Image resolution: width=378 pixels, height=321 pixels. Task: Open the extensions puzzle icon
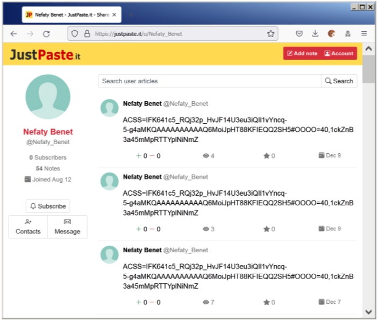pyautogui.click(x=348, y=34)
